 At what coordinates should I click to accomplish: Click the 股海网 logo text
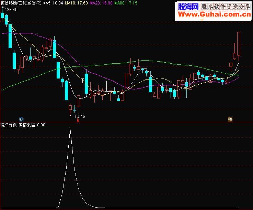[x=188, y=7]
